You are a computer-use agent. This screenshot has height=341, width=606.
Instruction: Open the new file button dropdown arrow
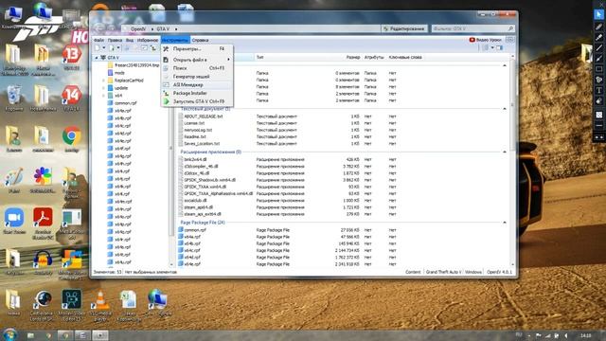tap(104, 48)
